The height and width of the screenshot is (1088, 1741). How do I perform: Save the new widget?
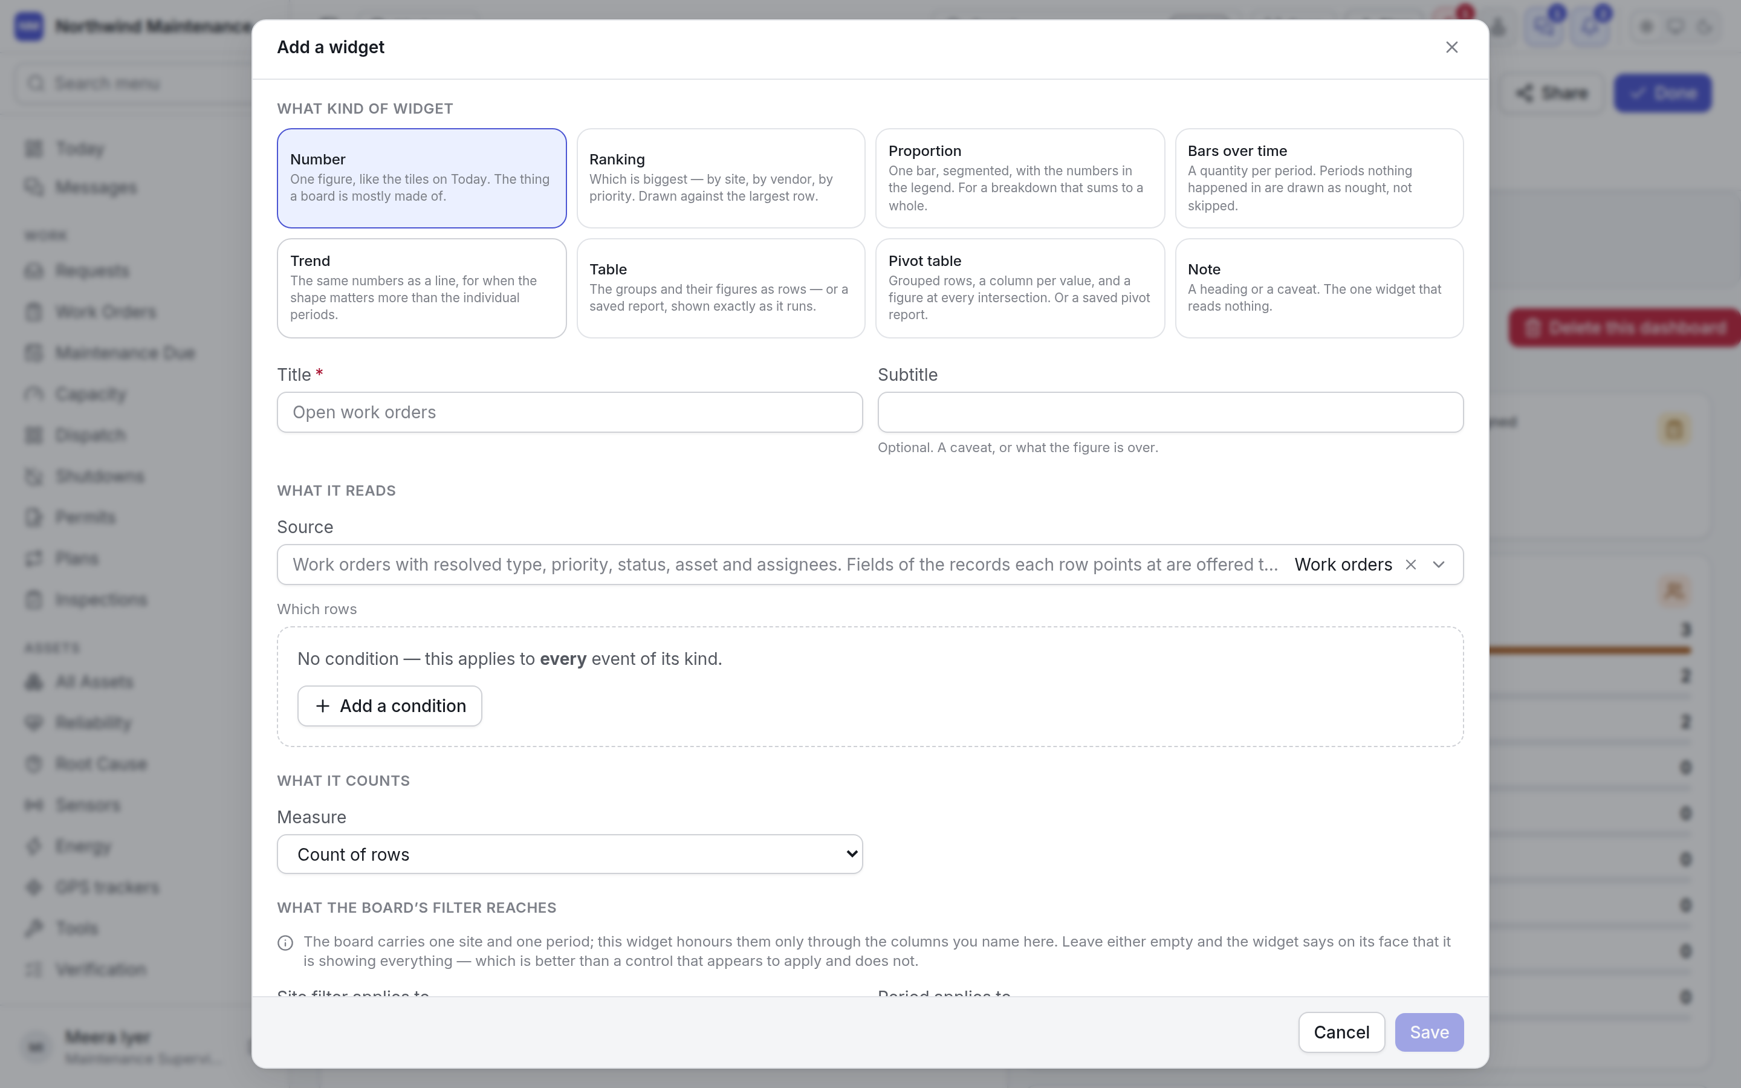coord(1429,1032)
